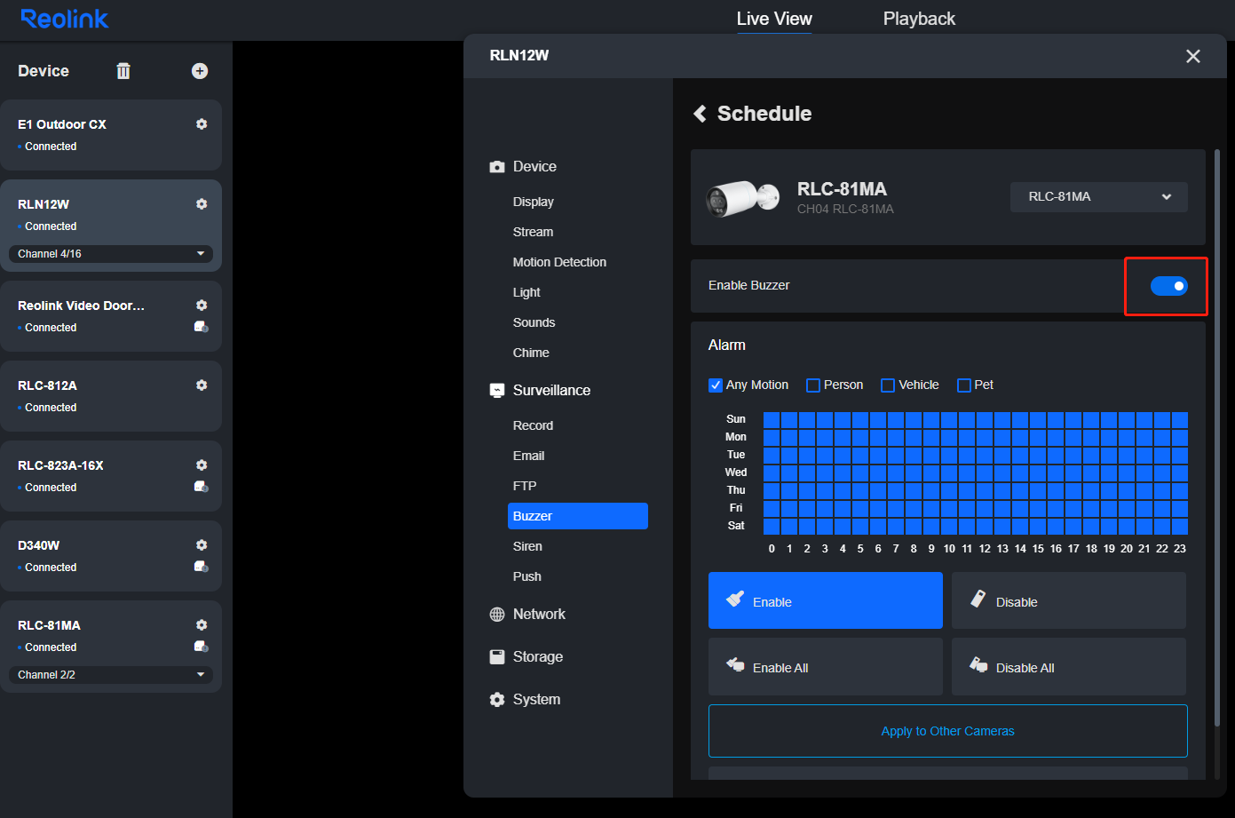Open Email settings
The height and width of the screenshot is (818, 1235).
[528, 456]
